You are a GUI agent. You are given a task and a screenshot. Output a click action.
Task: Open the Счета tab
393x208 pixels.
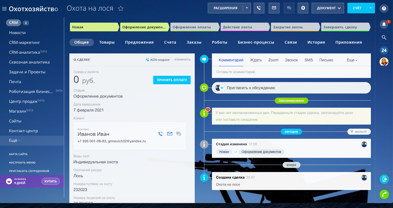coord(170,42)
